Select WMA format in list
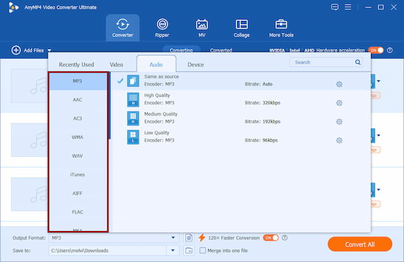The height and width of the screenshot is (262, 404). coord(77,137)
